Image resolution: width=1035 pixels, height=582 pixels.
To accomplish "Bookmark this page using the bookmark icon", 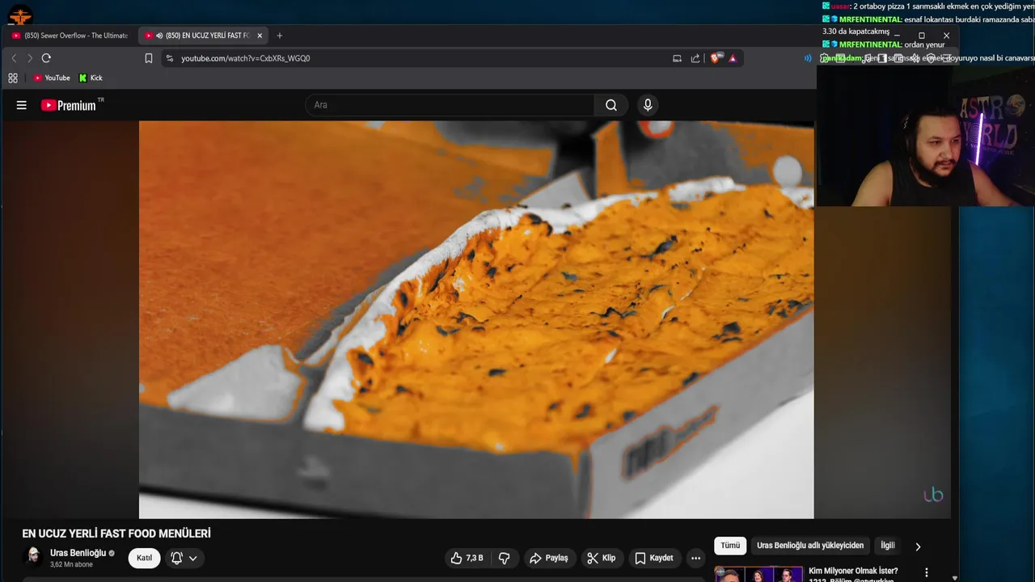I will (149, 58).
